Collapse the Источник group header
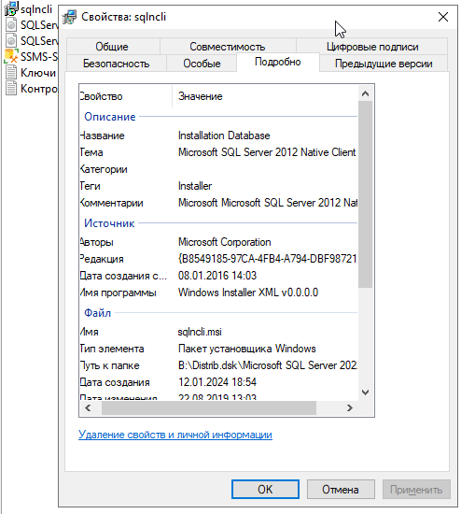The height and width of the screenshot is (514, 461). (x=109, y=223)
